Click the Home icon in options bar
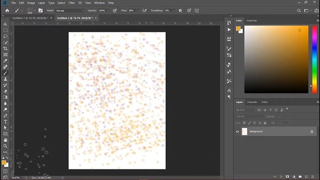The image size is (320, 180). coord(7,10)
